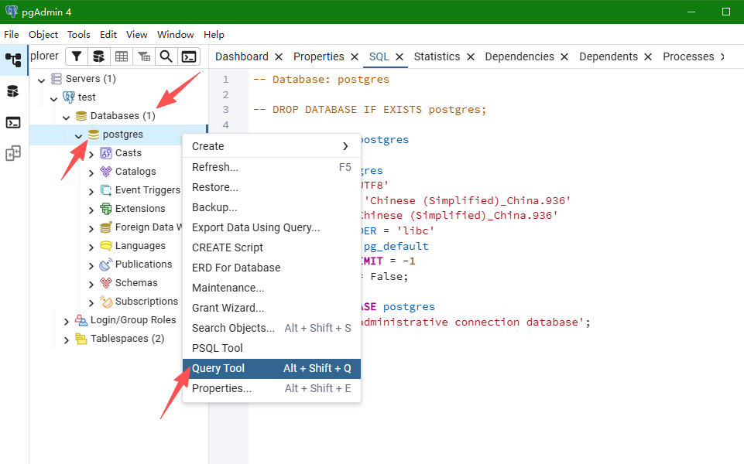Click the Search Objects magnifier icon
The width and height of the screenshot is (744, 464).
pos(166,57)
